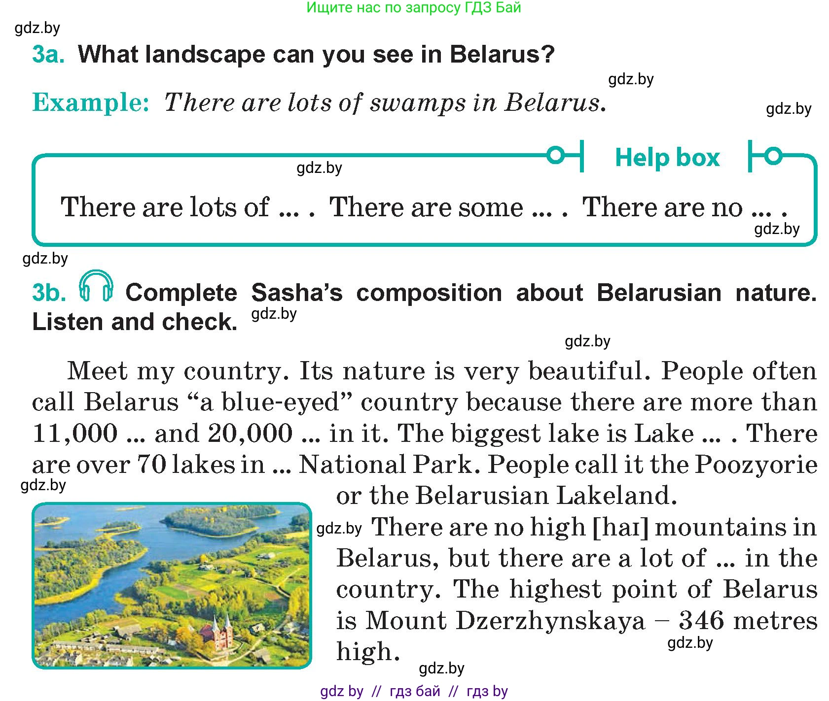Click the '3a.' exercise number
Image resolution: width=829 pixels, height=701 pixels.
48,54
